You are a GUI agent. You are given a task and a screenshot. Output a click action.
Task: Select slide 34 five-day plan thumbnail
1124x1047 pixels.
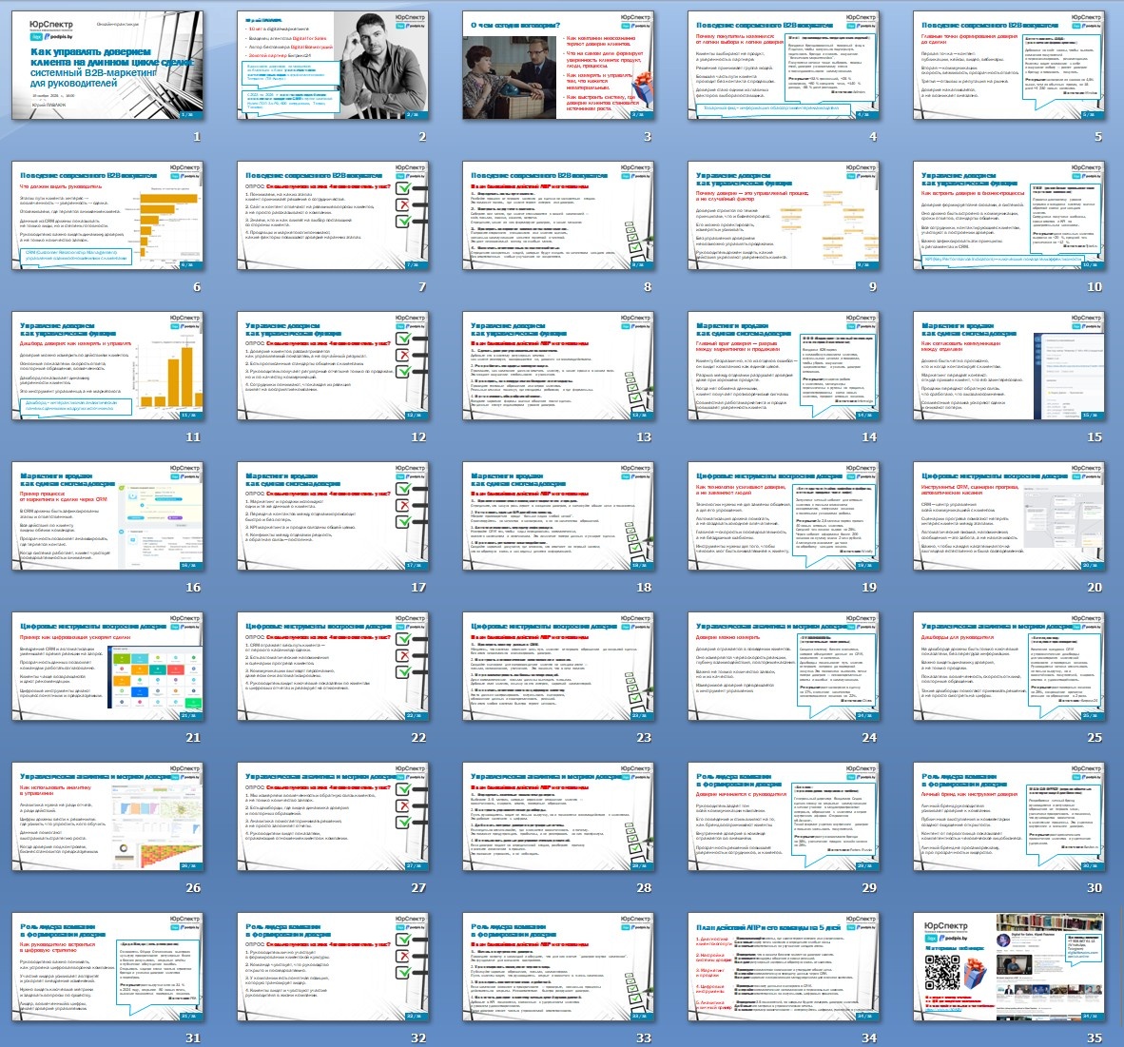[x=785, y=967]
